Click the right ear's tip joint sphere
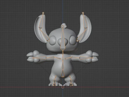 pyautogui.click(x=83, y=13)
